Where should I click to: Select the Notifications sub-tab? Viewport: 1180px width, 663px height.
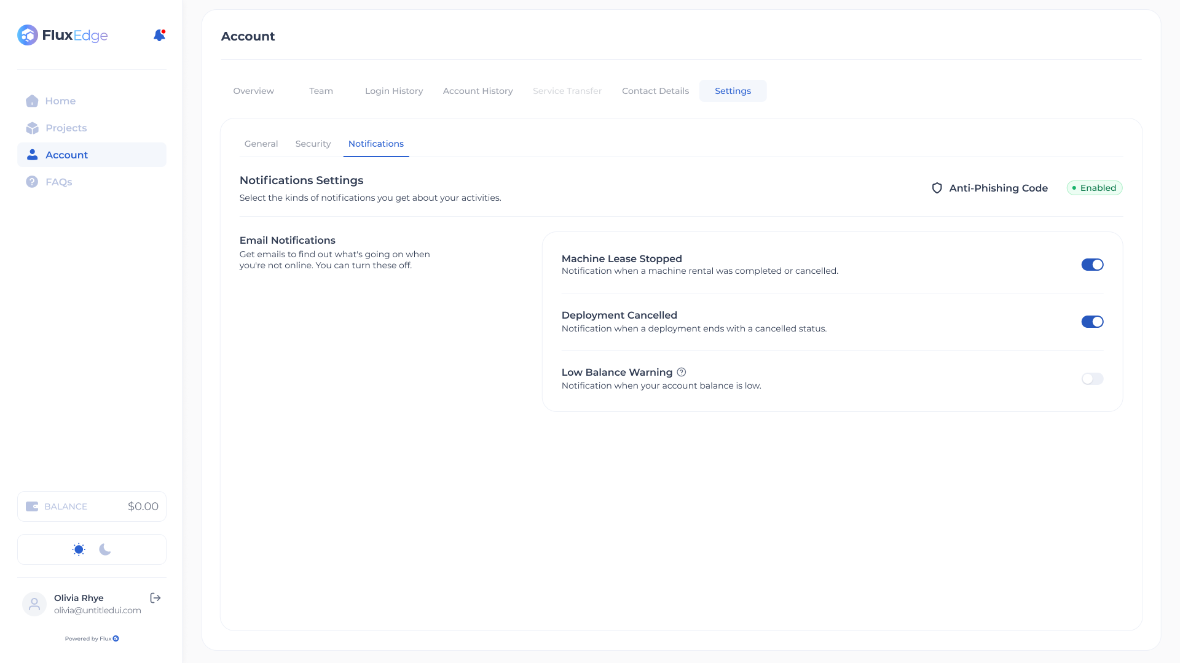click(376, 144)
